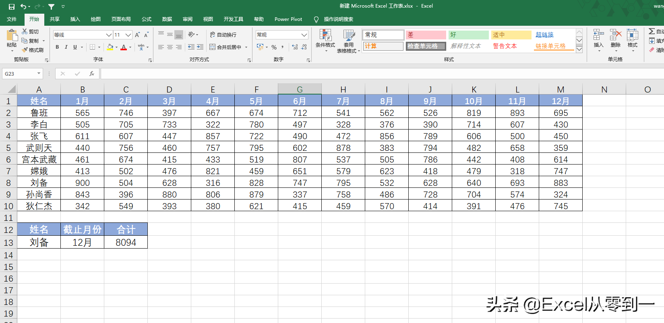Switch to the Power Pivot tab

pyautogui.click(x=288, y=19)
